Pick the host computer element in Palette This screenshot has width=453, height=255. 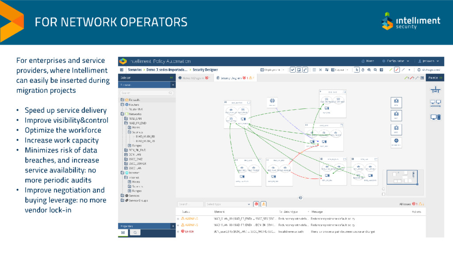[x=435, y=117]
